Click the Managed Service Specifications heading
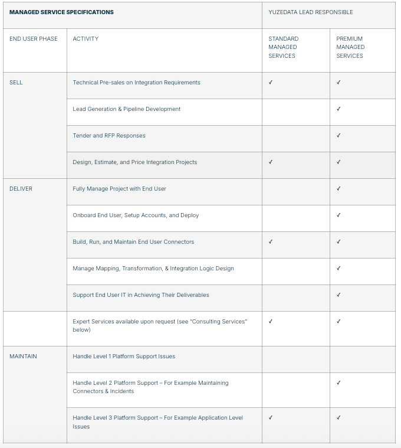Viewport: 401px width, 448px height. 61,12
